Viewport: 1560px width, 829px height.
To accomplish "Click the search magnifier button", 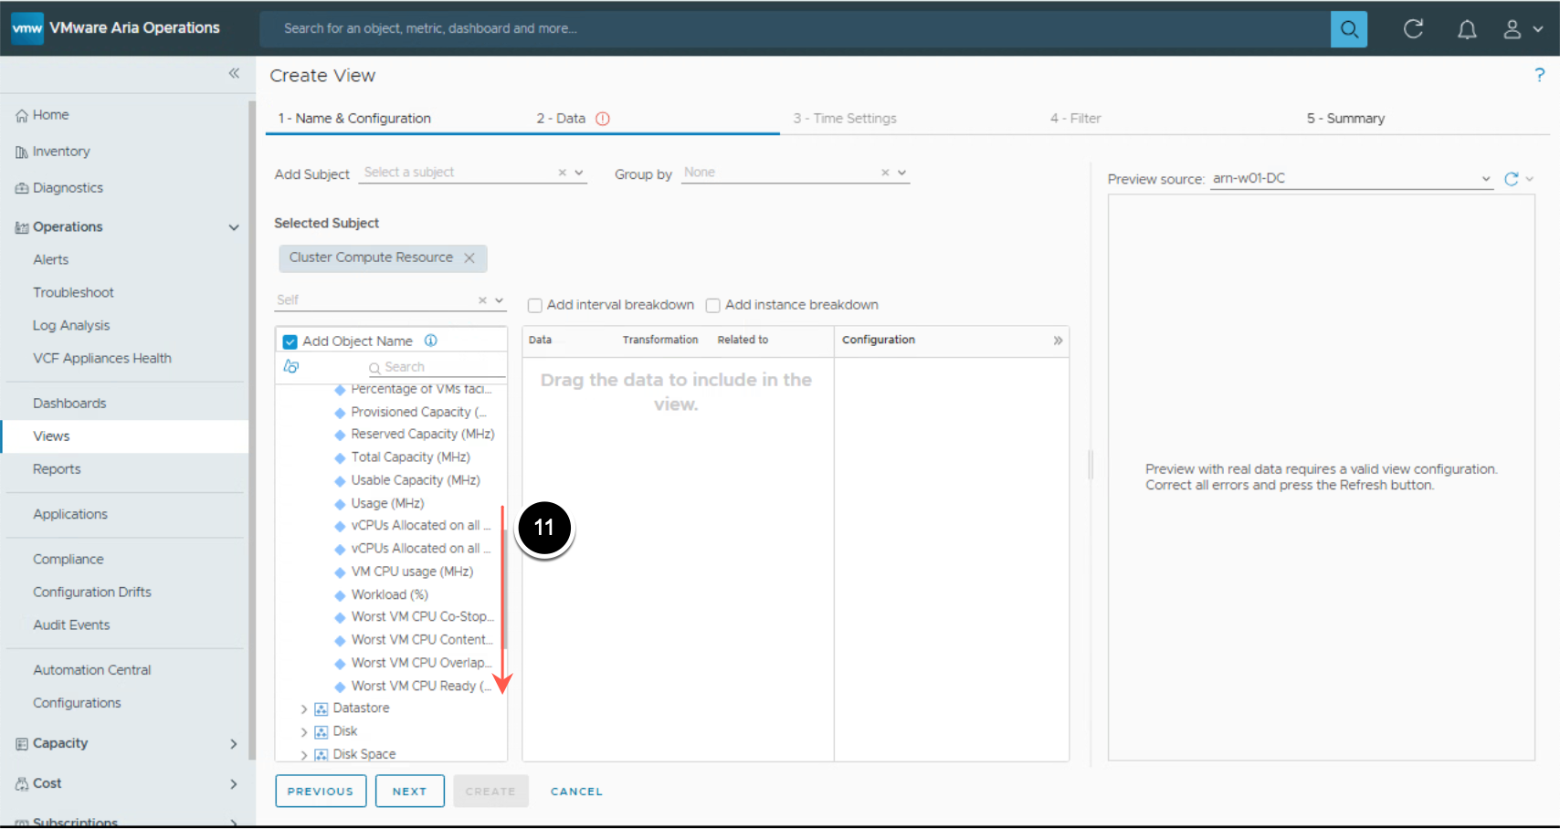I will tap(1348, 29).
